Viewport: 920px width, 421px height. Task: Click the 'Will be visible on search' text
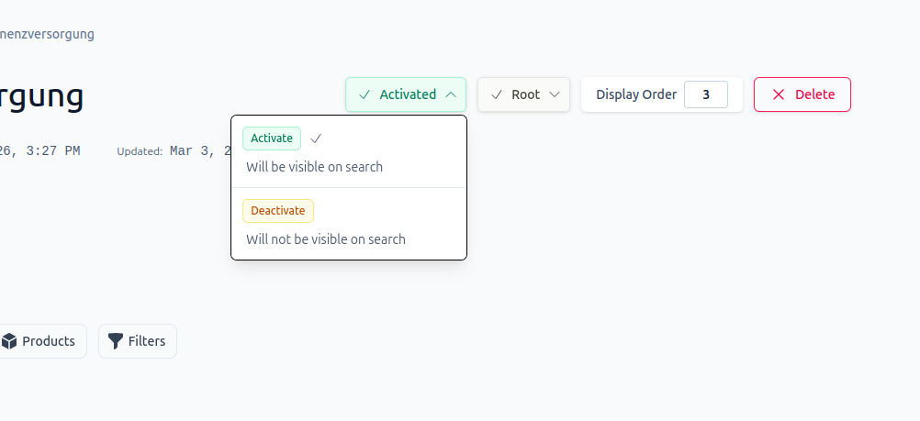pyautogui.click(x=315, y=167)
